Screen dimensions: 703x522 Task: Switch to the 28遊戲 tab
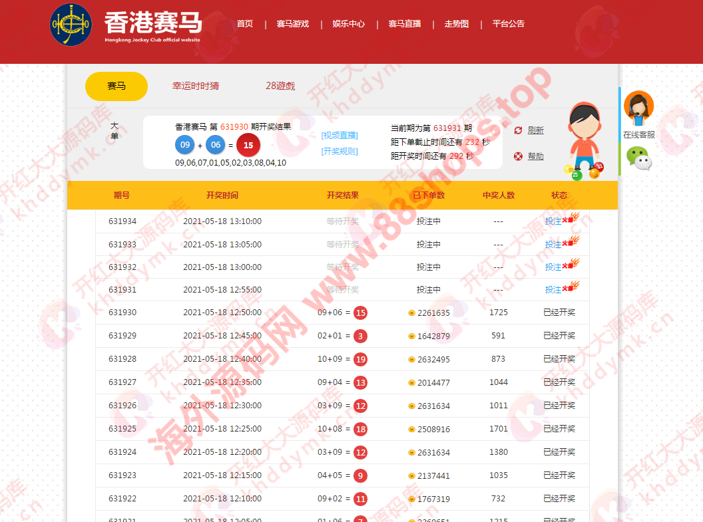coord(280,86)
